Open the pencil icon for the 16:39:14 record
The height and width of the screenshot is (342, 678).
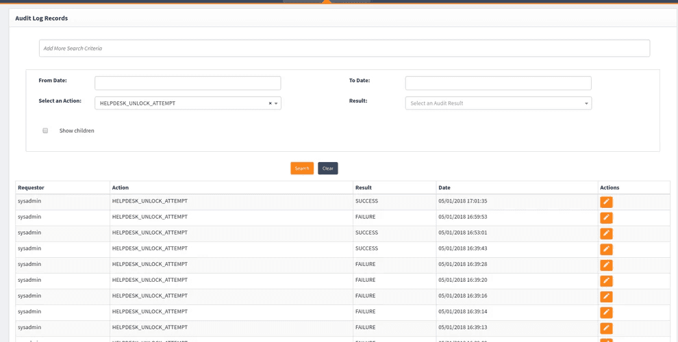click(x=606, y=312)
